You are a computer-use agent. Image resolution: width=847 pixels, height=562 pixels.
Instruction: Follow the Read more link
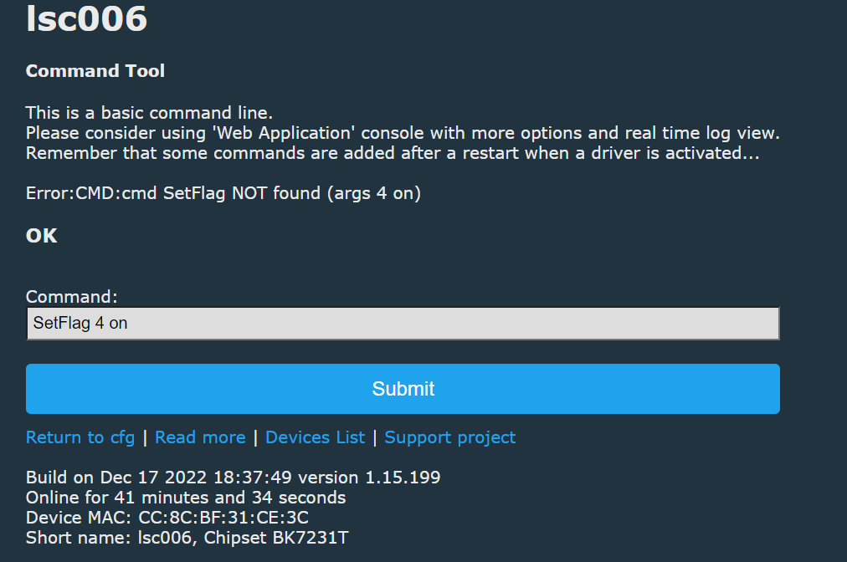(200, 437)
